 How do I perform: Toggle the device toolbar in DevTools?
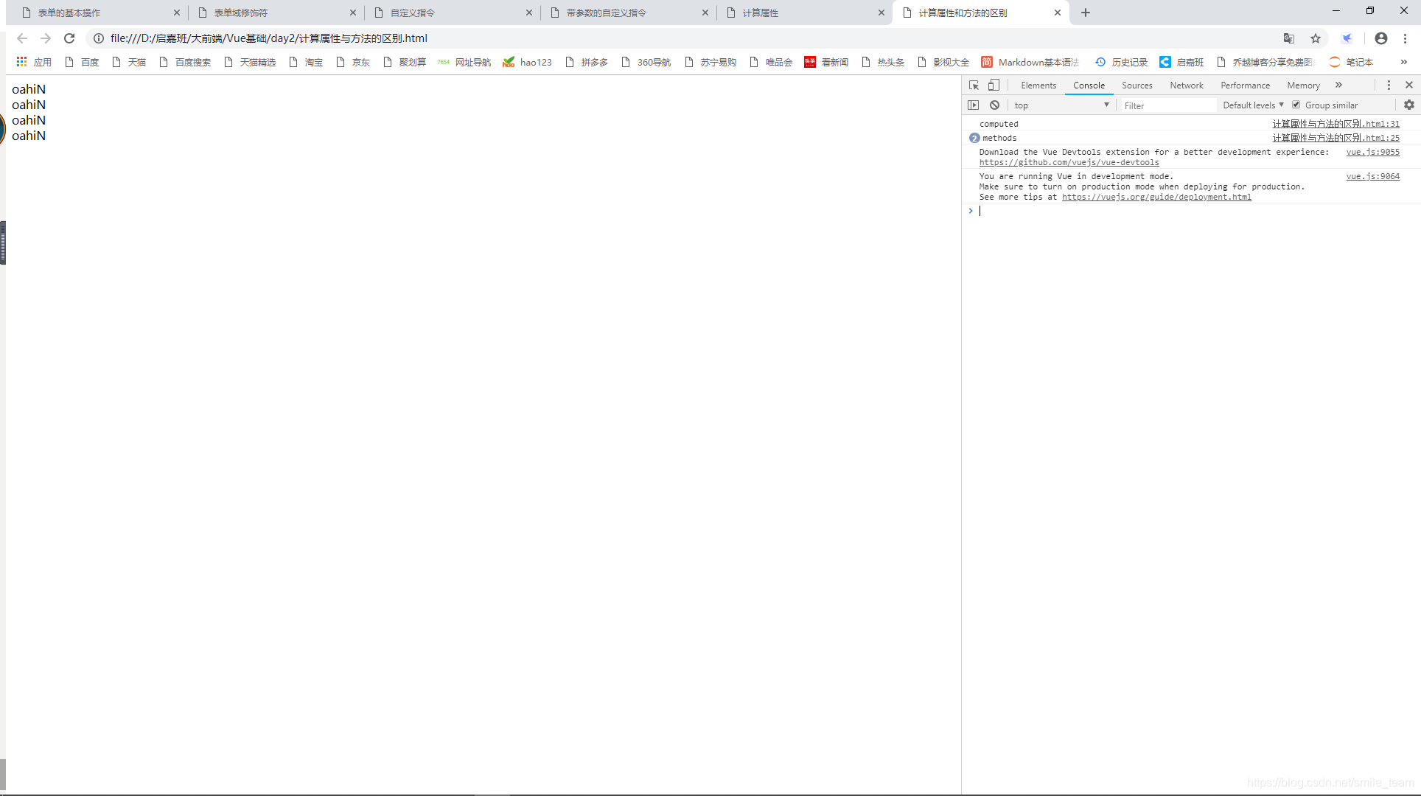[x=994, y=85]
